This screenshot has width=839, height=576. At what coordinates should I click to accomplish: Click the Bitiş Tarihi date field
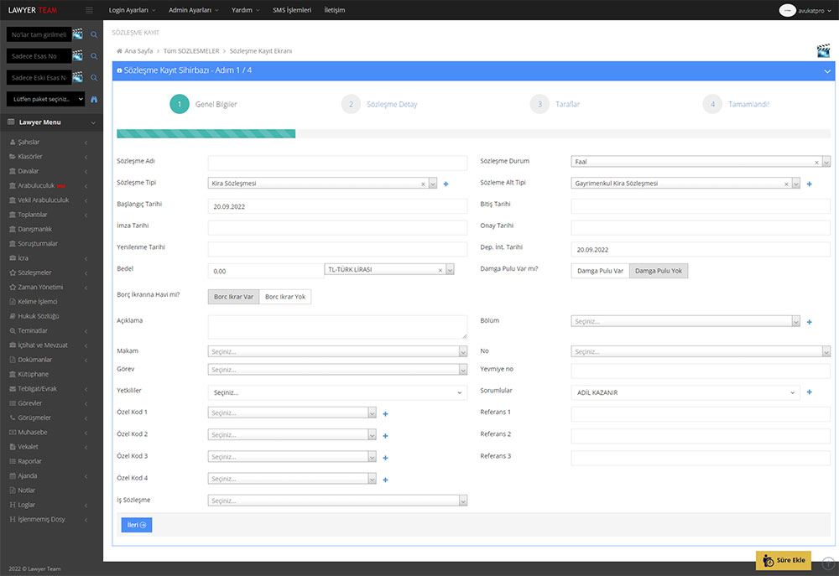point(701,206)
